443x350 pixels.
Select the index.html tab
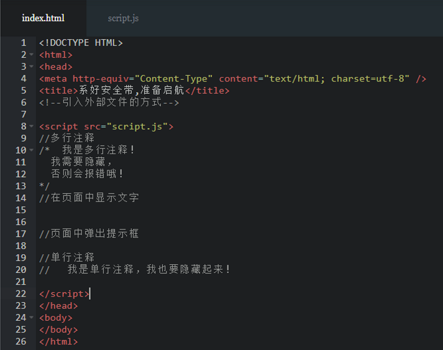pyautogui.click(x=43, y=18)
